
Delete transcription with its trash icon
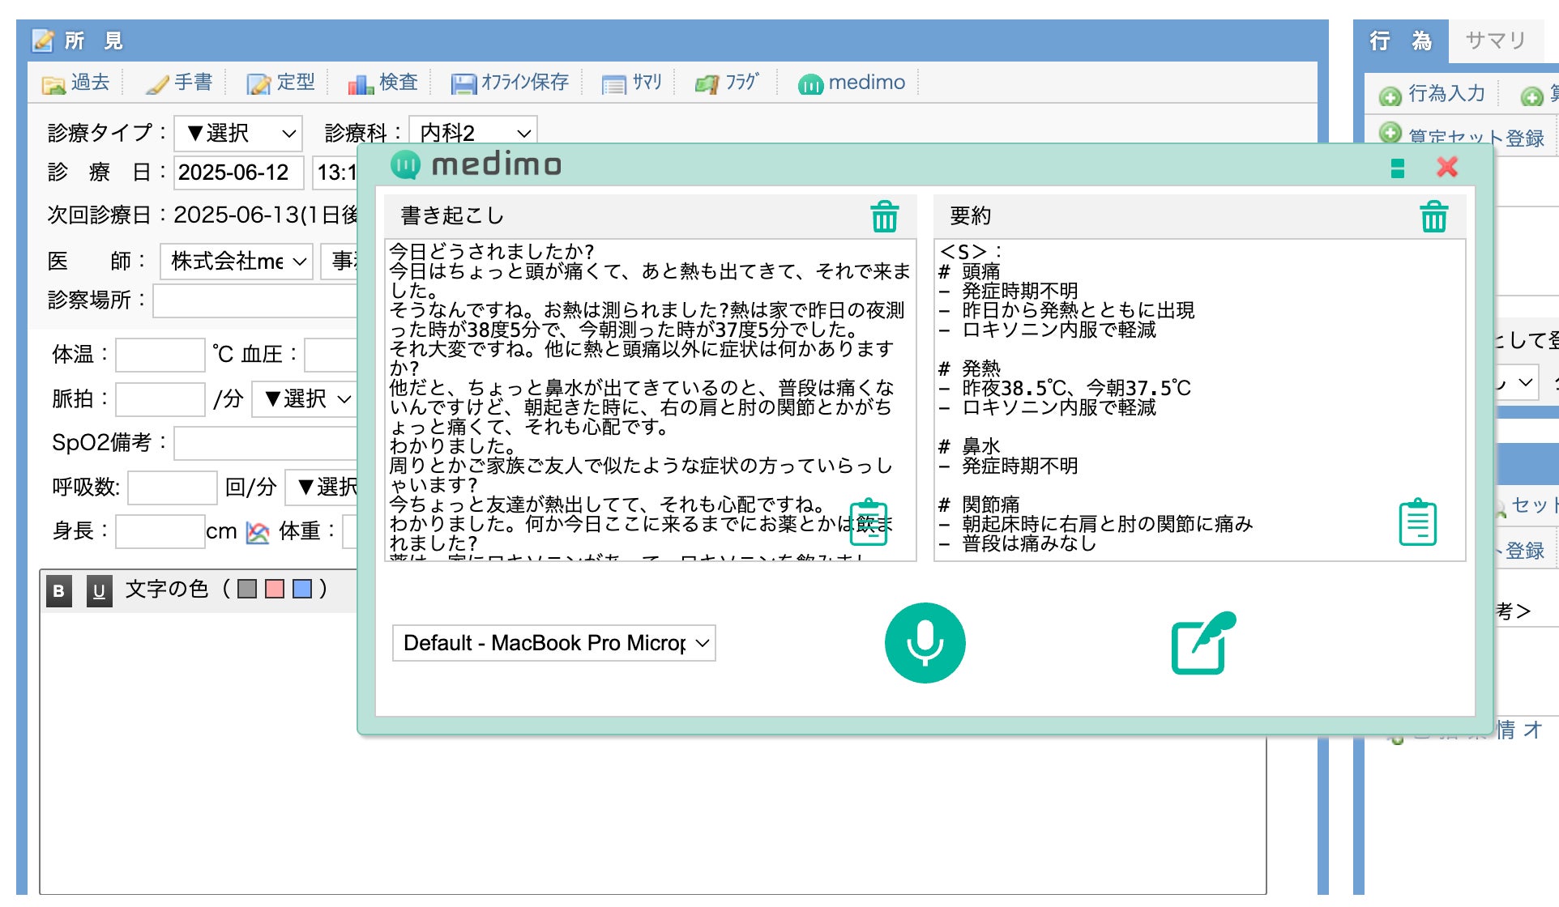point(884,216)
